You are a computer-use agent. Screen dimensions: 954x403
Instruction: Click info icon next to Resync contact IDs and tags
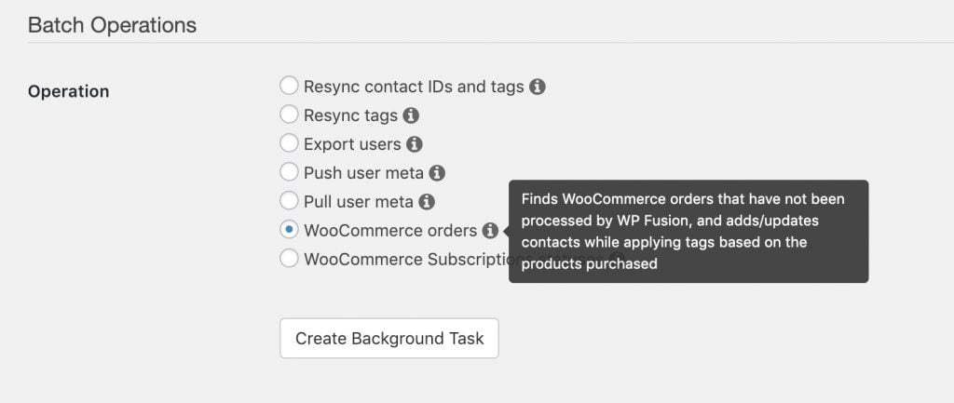click(538, 87)
